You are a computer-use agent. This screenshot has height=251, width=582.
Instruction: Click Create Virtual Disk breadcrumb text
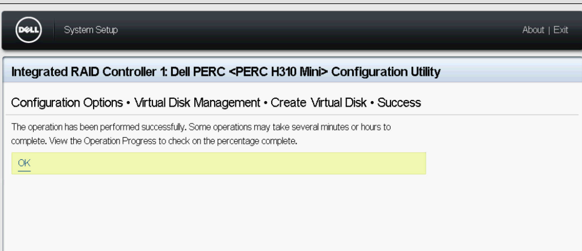coord(318,102)
